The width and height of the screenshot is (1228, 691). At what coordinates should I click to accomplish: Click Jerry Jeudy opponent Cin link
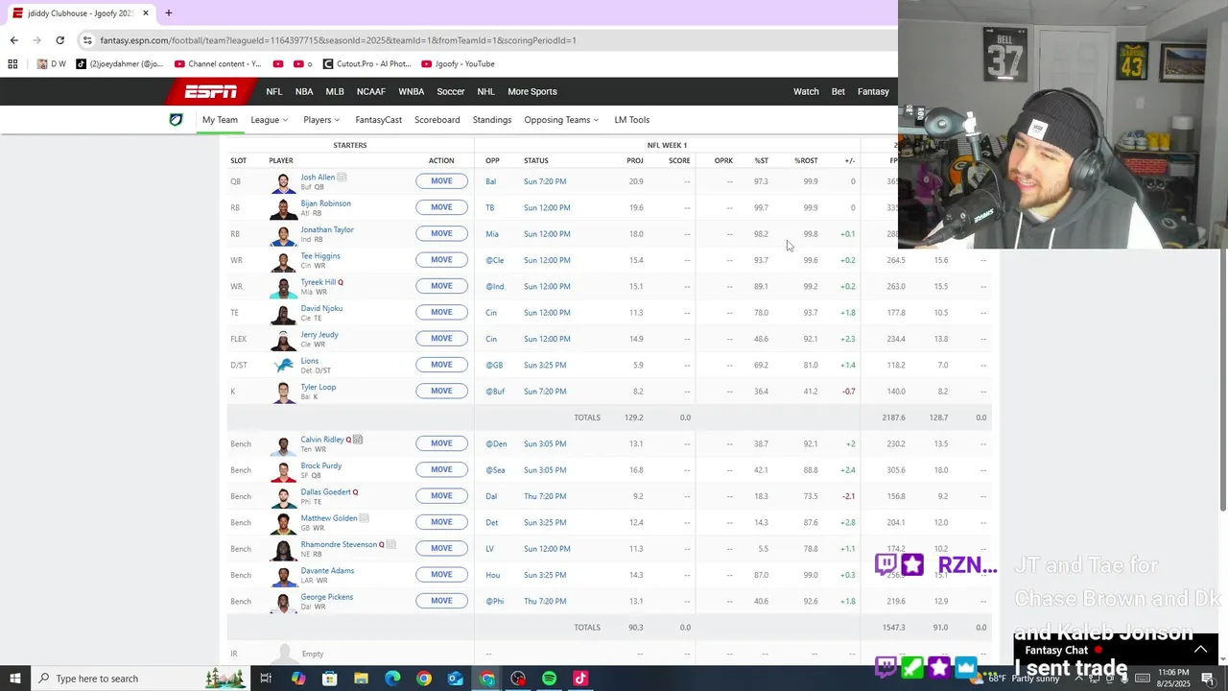click(x=490, y=339)
